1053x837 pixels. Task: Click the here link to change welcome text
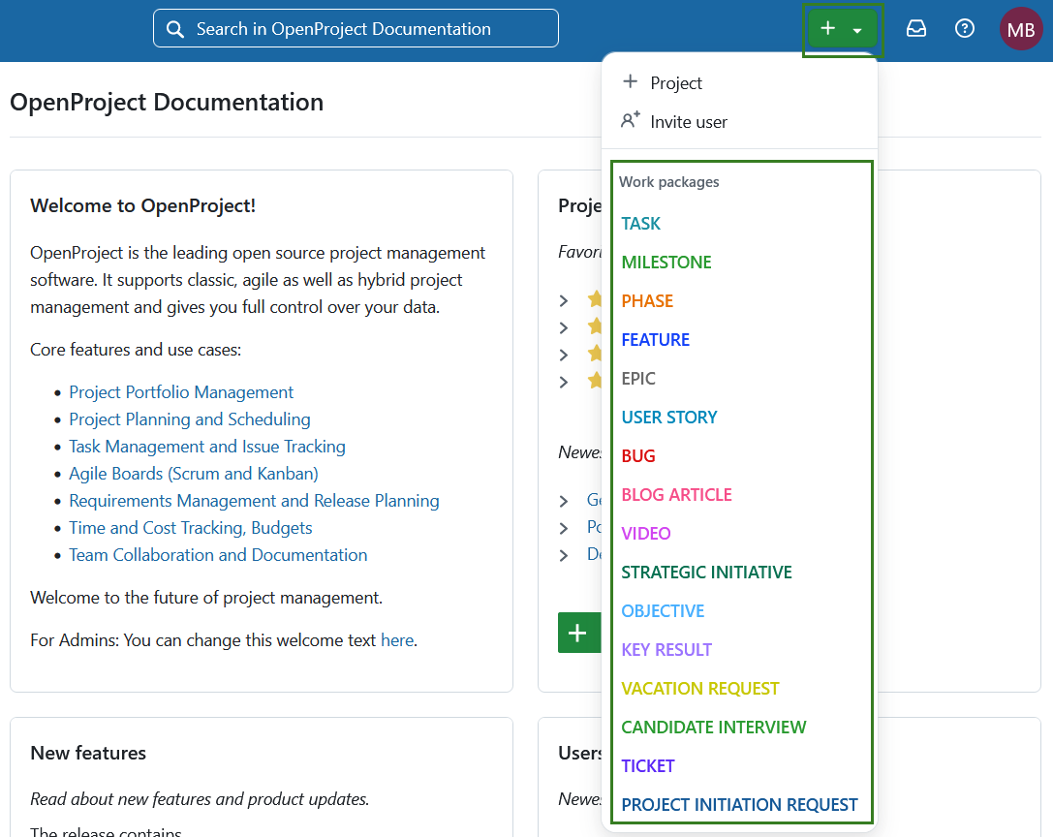coord(397,639)
